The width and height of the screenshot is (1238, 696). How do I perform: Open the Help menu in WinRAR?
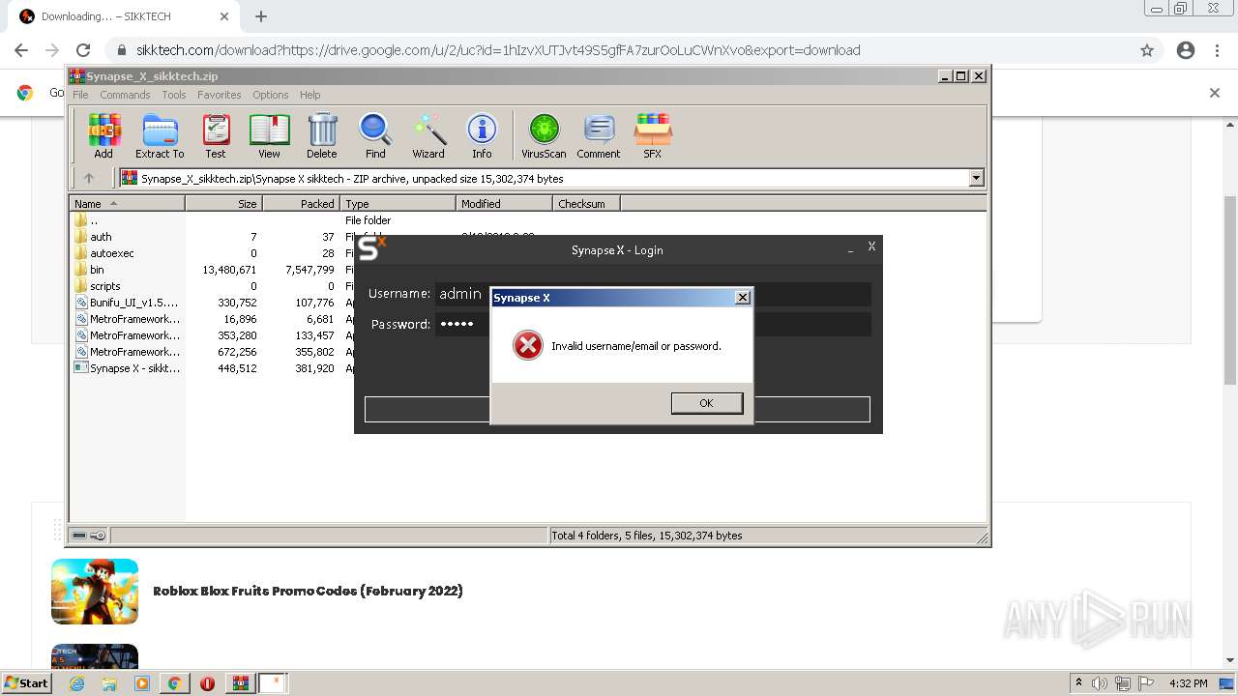[x=309, y=95]
